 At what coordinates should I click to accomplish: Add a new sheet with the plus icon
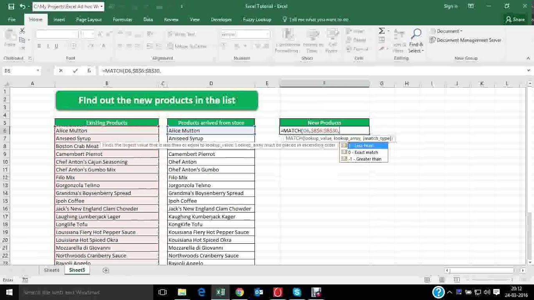[x=106, y=270]
